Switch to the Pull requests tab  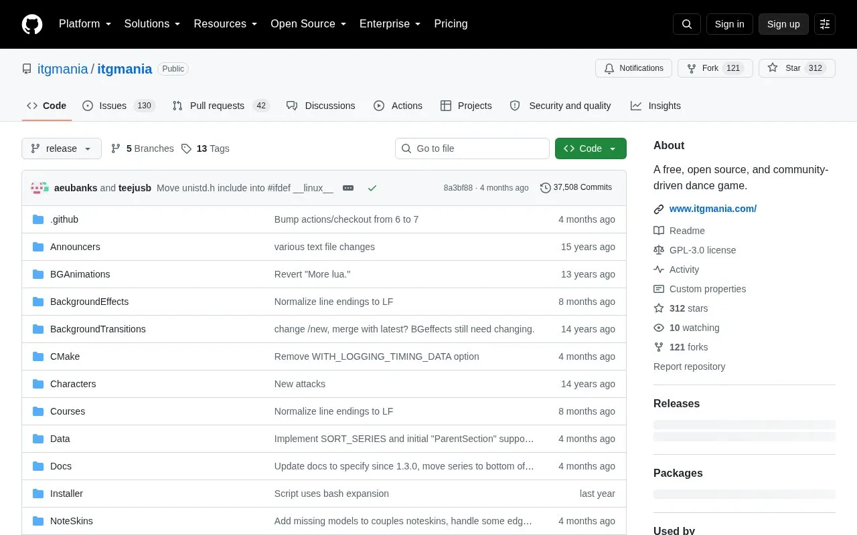(220, 106)
